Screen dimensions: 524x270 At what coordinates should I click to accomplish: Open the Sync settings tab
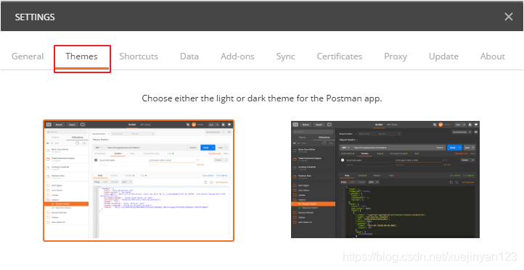pyautogui.click(x=286, y=56)
